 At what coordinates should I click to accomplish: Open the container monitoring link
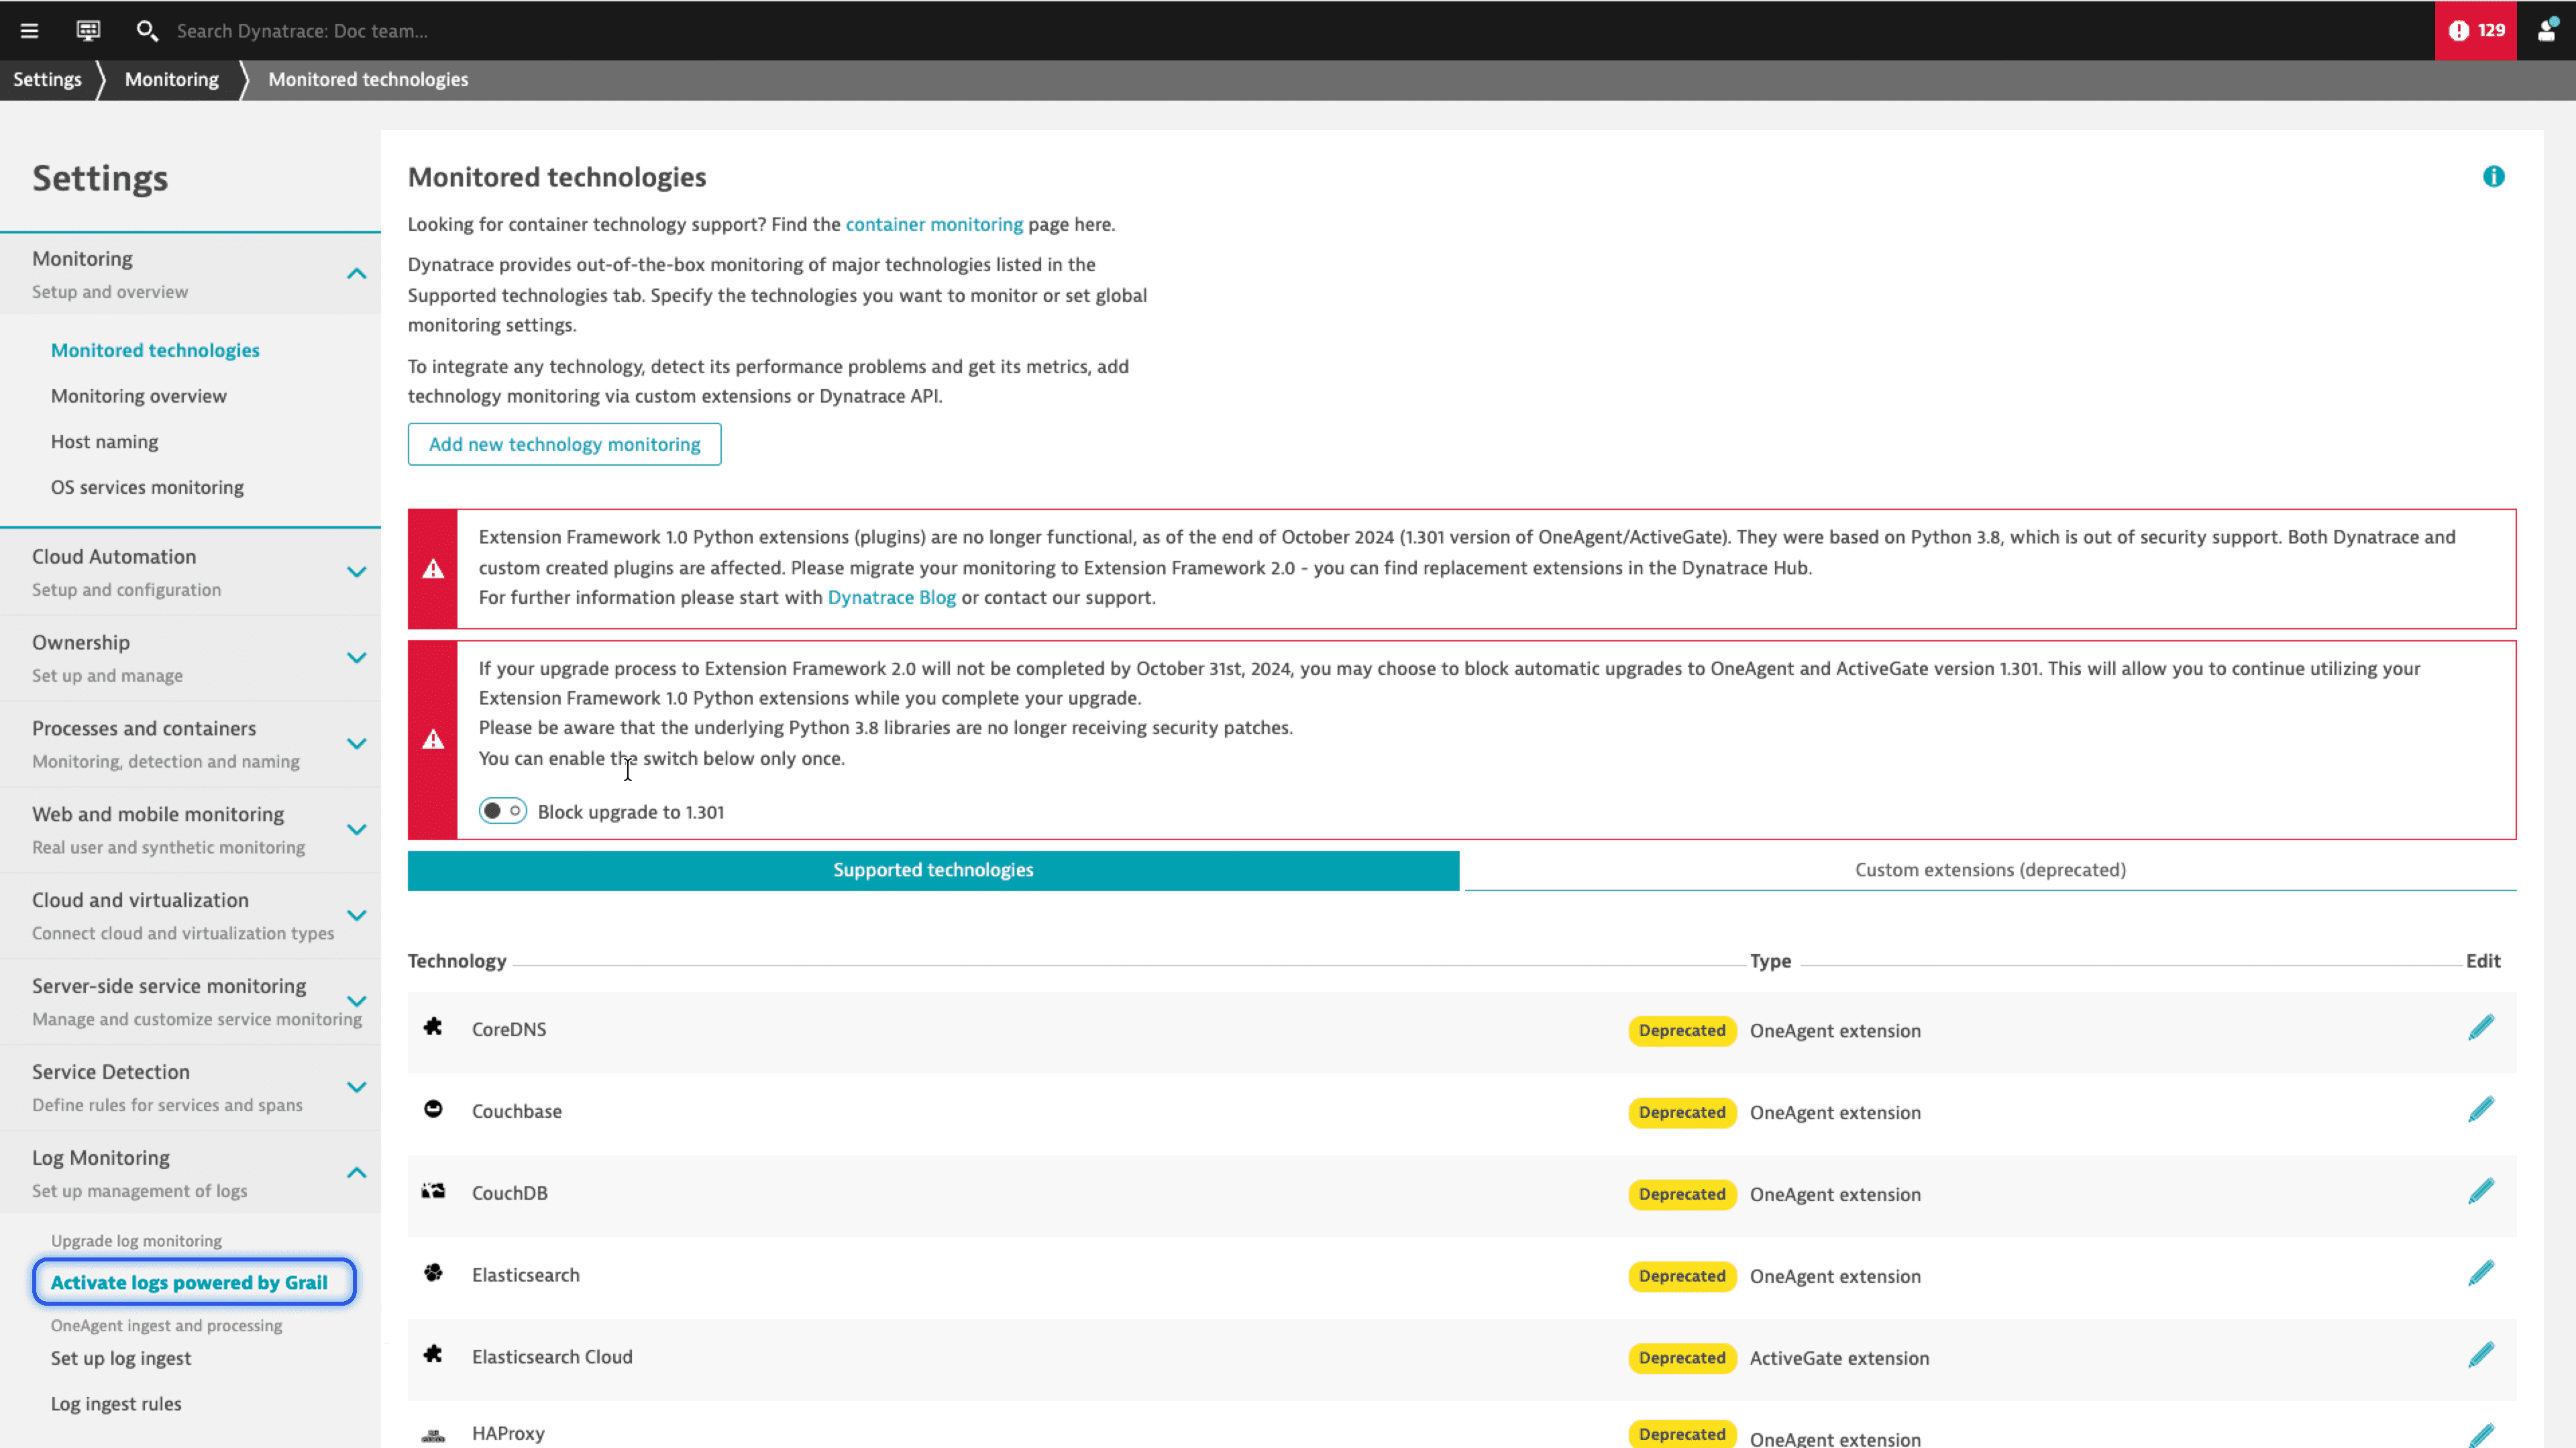pos(934,224)
